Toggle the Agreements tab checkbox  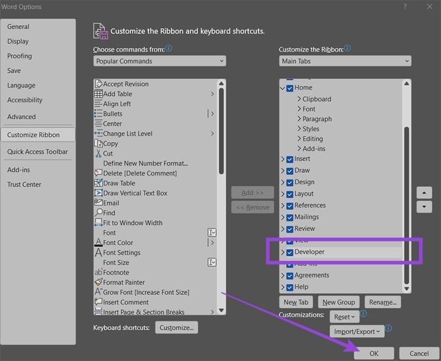click(x=290, y=276)
